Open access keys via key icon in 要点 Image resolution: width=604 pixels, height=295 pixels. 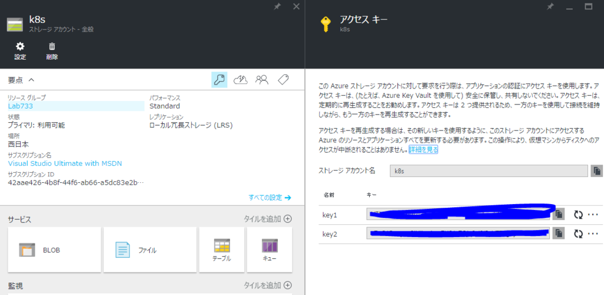219,80
